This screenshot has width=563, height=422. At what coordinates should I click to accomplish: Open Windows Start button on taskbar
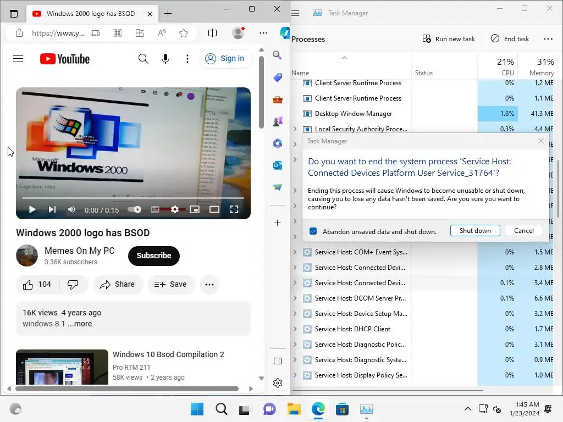pos(197,409)
